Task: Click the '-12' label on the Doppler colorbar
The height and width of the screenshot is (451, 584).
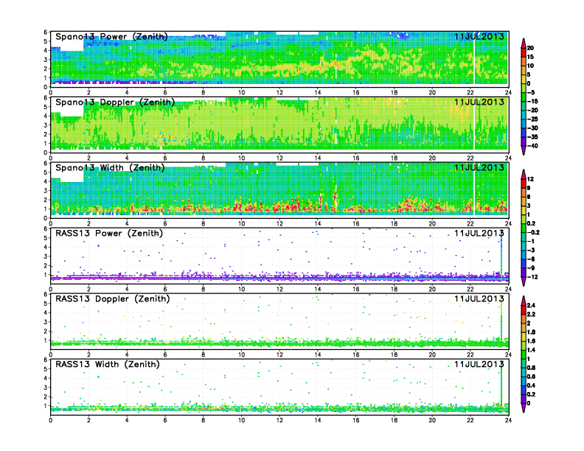Action: [532, 277]
